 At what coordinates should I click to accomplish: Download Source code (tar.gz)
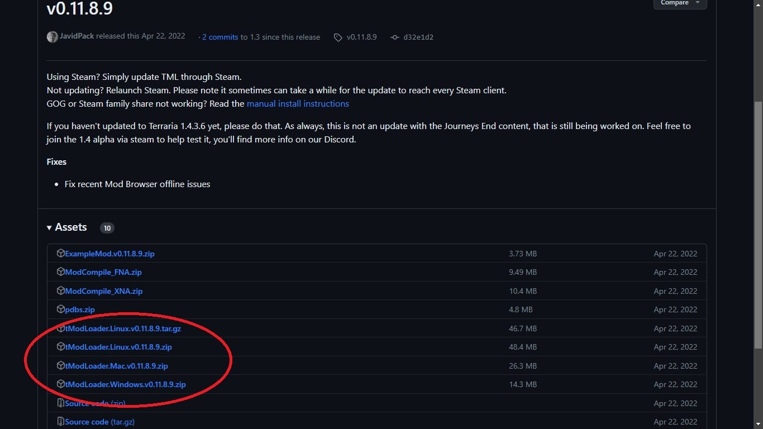[99, 422]
